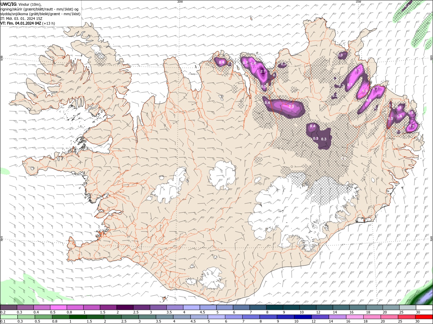Click the UWC/IG title in the legend box
Screen dimensions: 433x324
(x=8, y=4)
